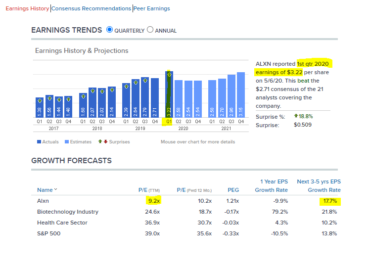The height and width of the screenshot is (272, 370).
Task: Click the Q3 2019 bar showing 2.79
Action: click(145, 97)
